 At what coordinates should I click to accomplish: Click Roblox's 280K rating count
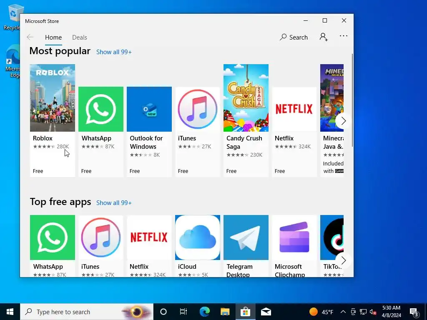pos(63,146)
